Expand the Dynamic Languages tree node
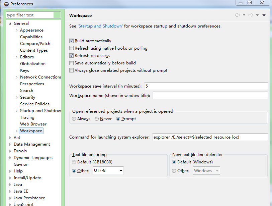272x206 pixels. tap(10, 158)
